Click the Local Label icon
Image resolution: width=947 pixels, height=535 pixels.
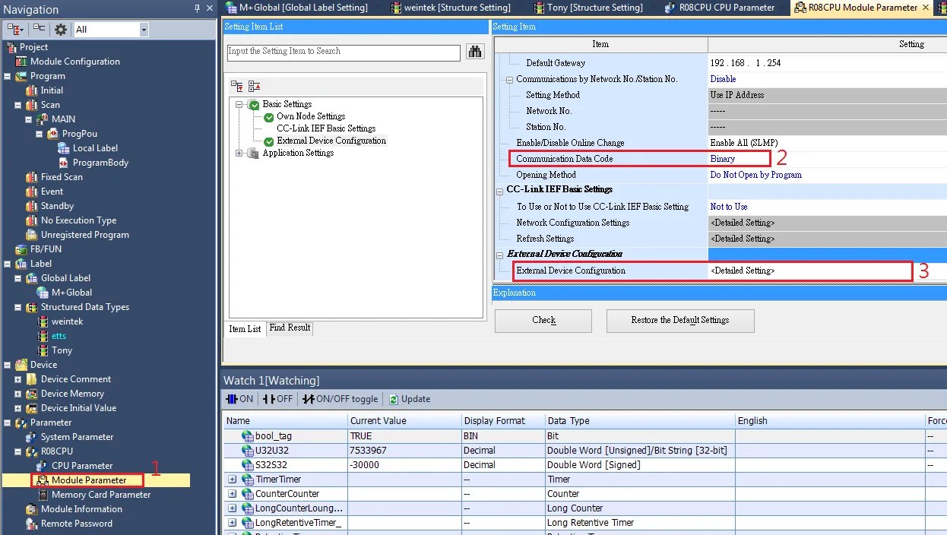(64, 148)
